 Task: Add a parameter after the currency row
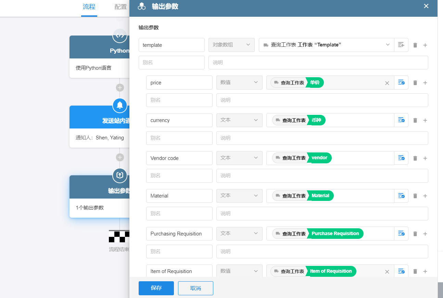425,120
